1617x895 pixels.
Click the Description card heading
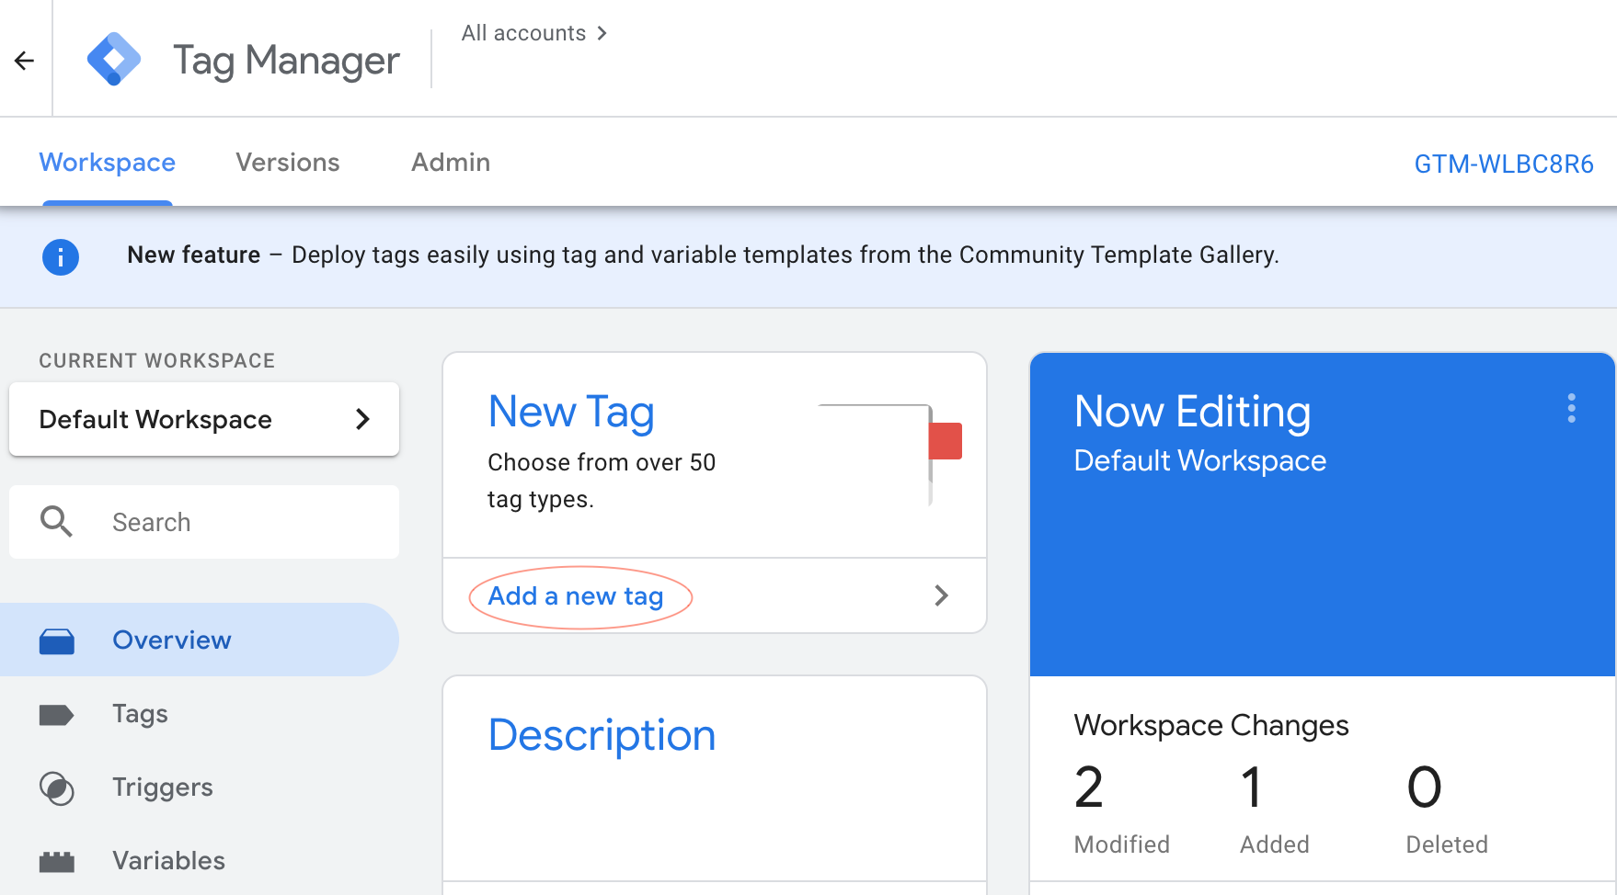click(602, 735)
